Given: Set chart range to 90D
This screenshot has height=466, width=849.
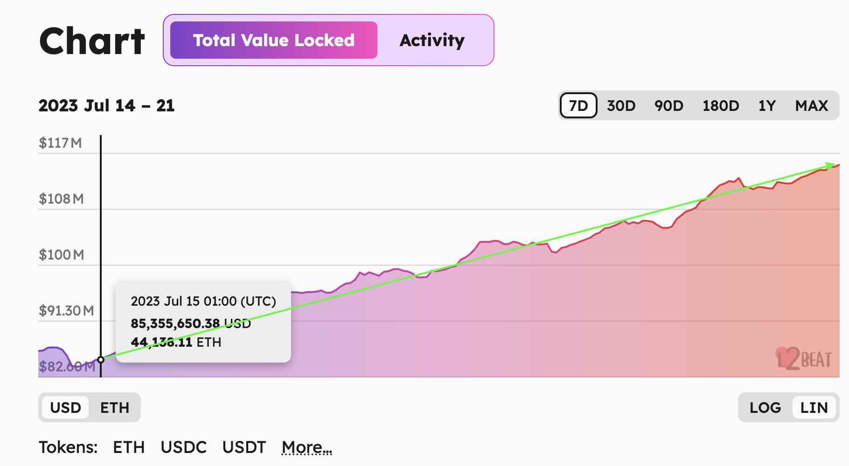Looking at the screenshot, I should pos(668,105).
